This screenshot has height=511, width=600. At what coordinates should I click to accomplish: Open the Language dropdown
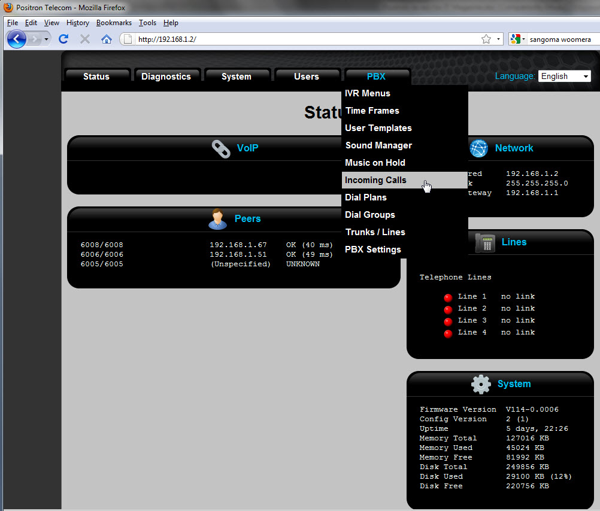564,77
